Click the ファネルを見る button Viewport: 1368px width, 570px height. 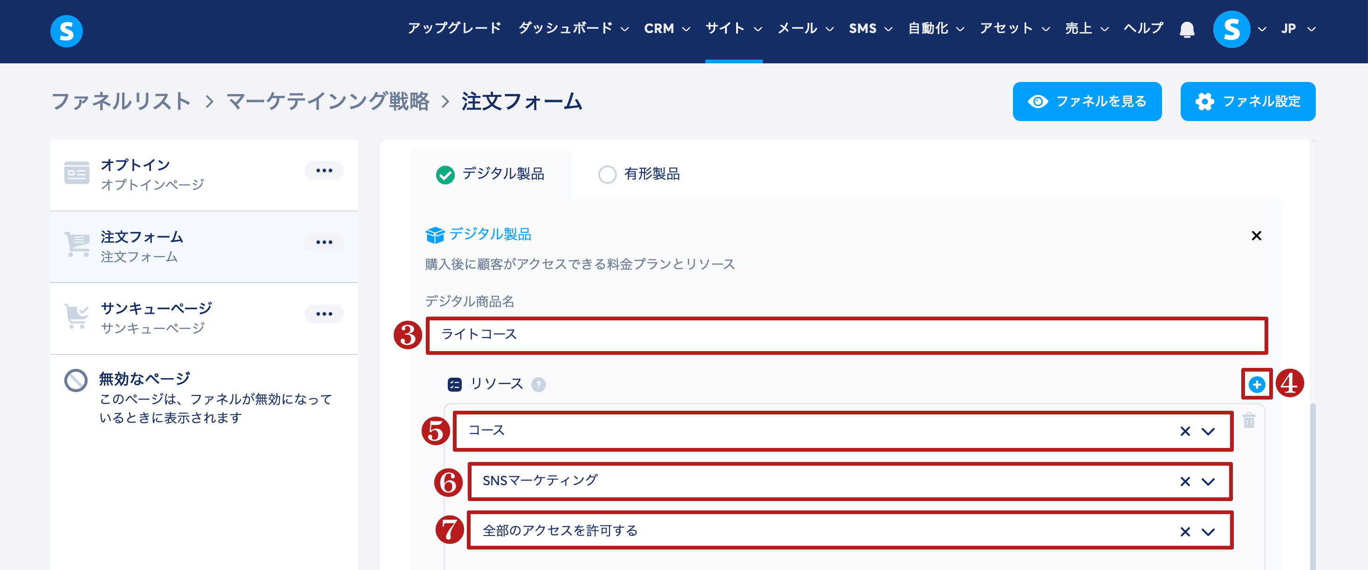1087,102
